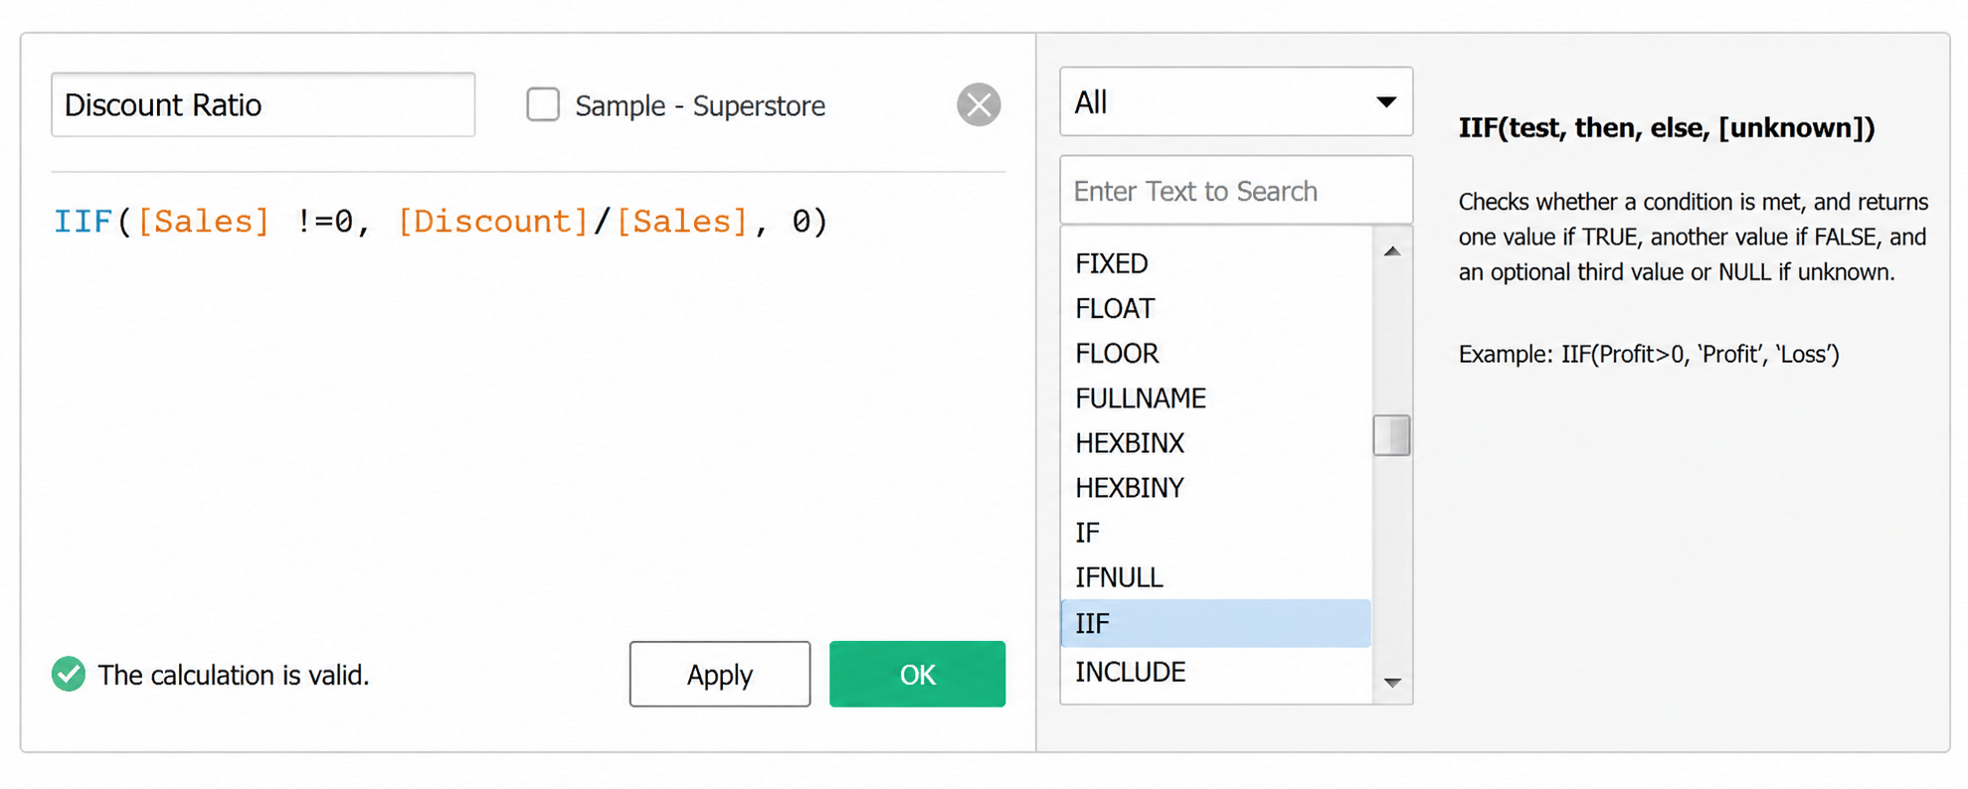This screenshot has height=789, width=1968.
Task: Click the function list scrollbar thumb
Action: [1392, 435]
